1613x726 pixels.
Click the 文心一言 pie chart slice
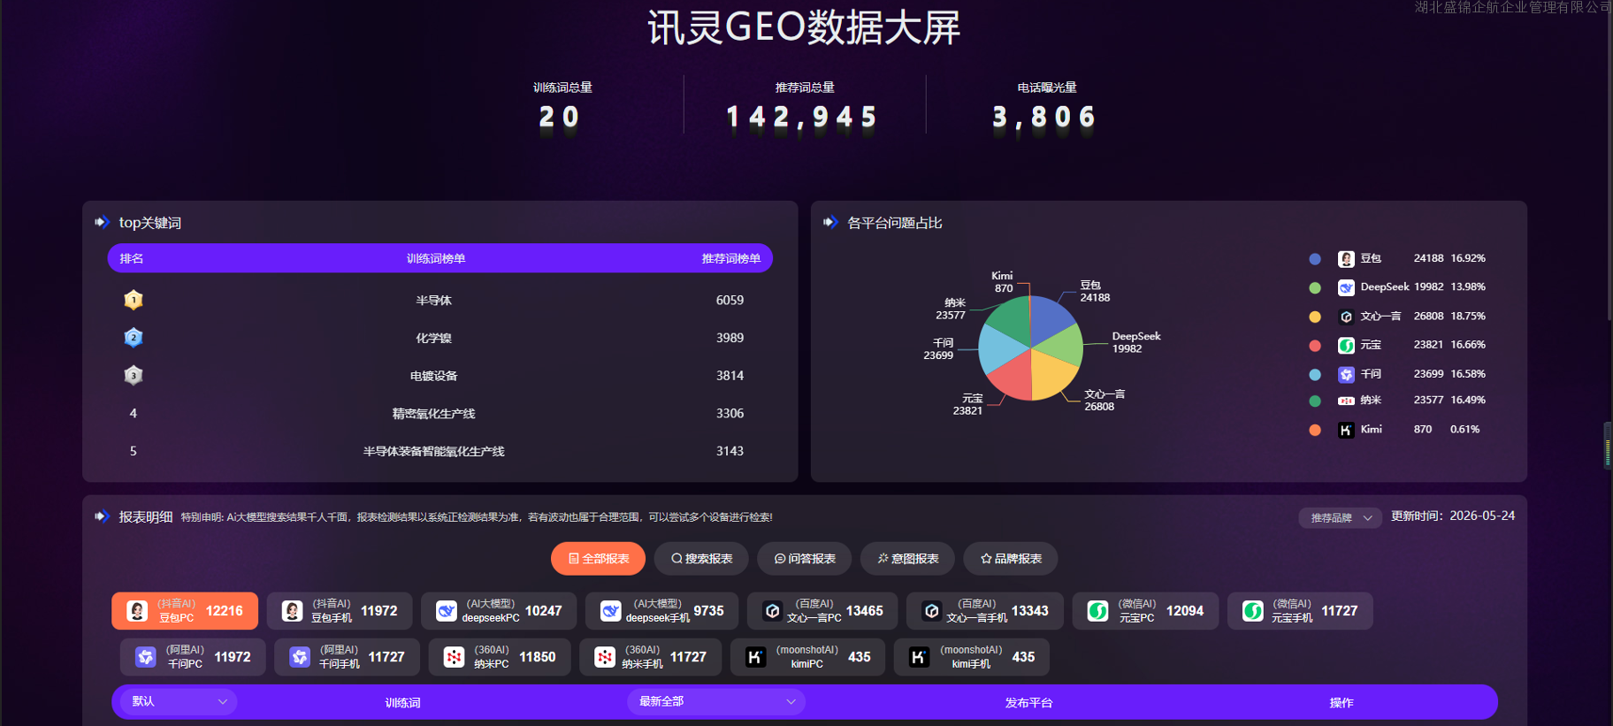pyautogui.click(x=1053, y=373)
